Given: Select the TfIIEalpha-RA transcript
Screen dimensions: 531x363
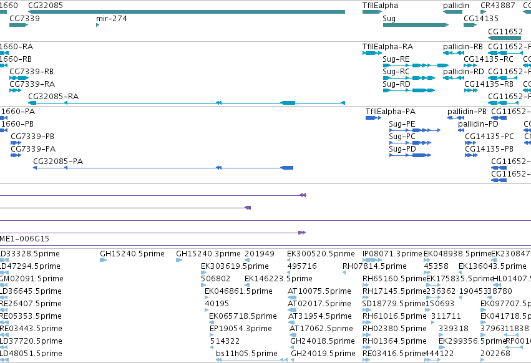Looking at the screenshot, I should pos(372,53).
